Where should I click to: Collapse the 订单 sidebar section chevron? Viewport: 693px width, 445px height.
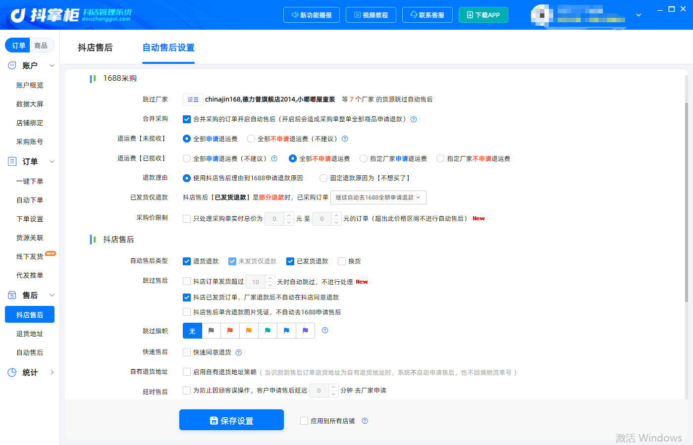point(52,161)
